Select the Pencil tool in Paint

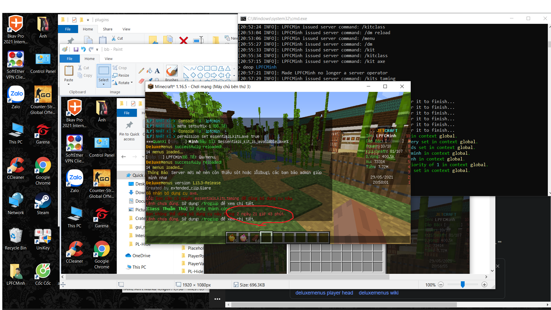[141, 71]
